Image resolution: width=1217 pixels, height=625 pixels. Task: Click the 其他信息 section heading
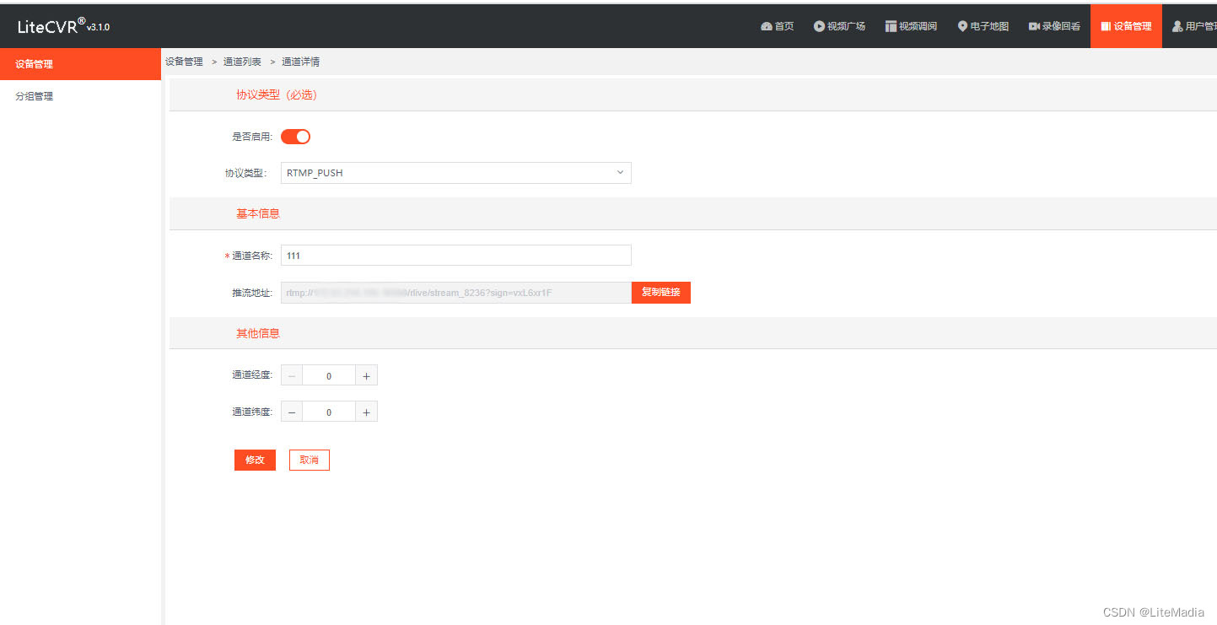258,333
